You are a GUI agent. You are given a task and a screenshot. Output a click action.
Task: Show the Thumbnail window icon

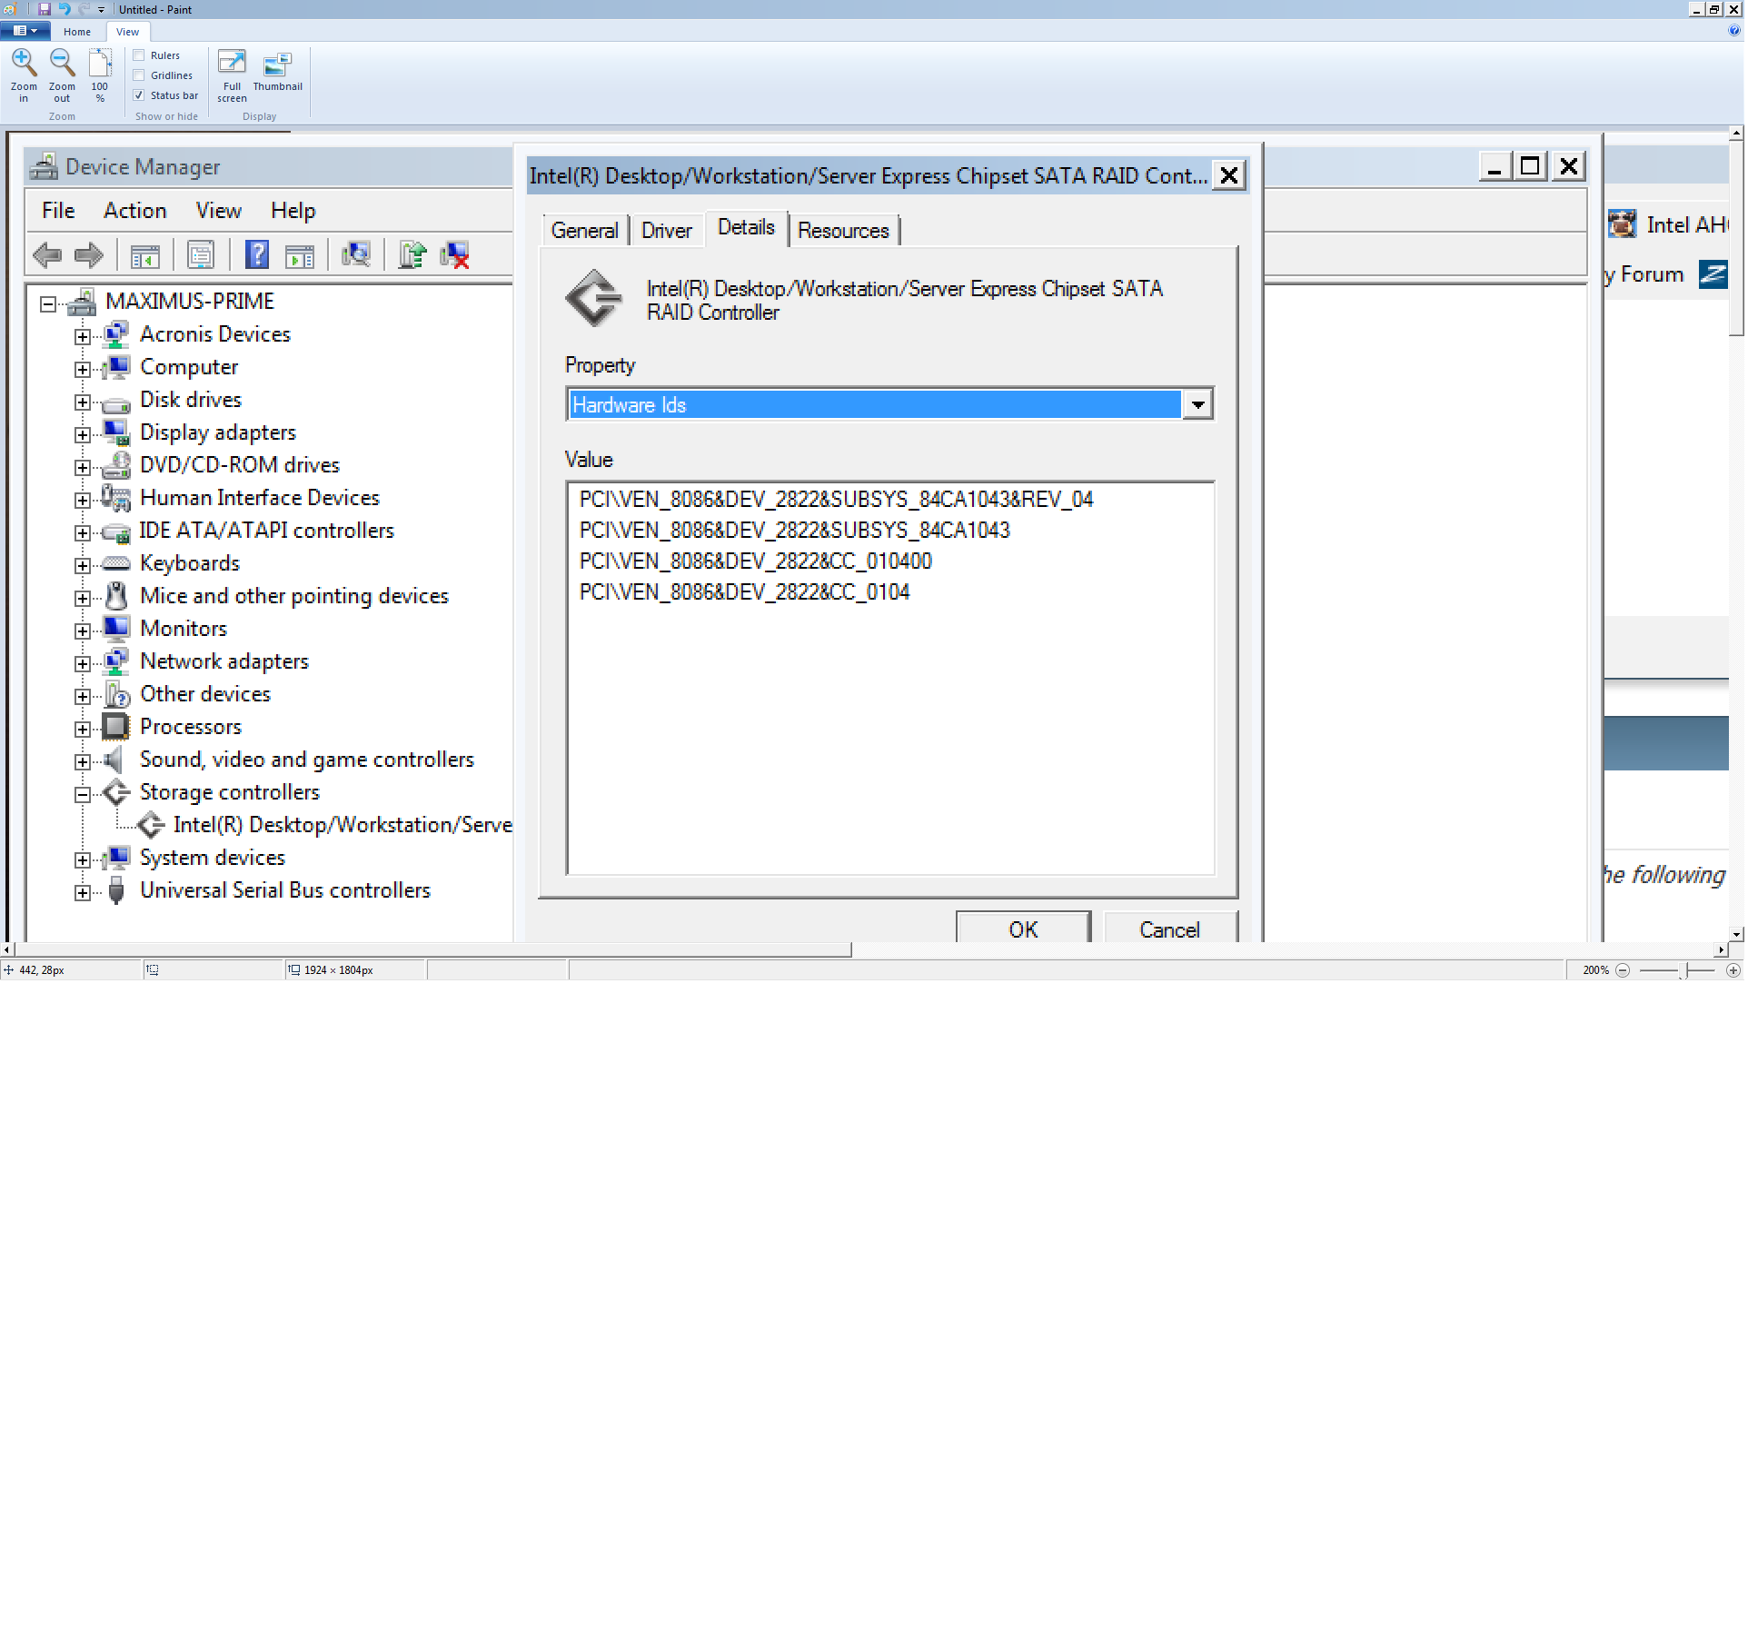point(277,65)
